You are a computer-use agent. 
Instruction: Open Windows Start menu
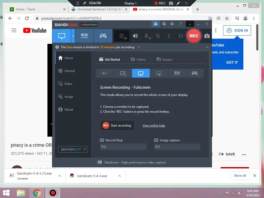tap(6, 193)
